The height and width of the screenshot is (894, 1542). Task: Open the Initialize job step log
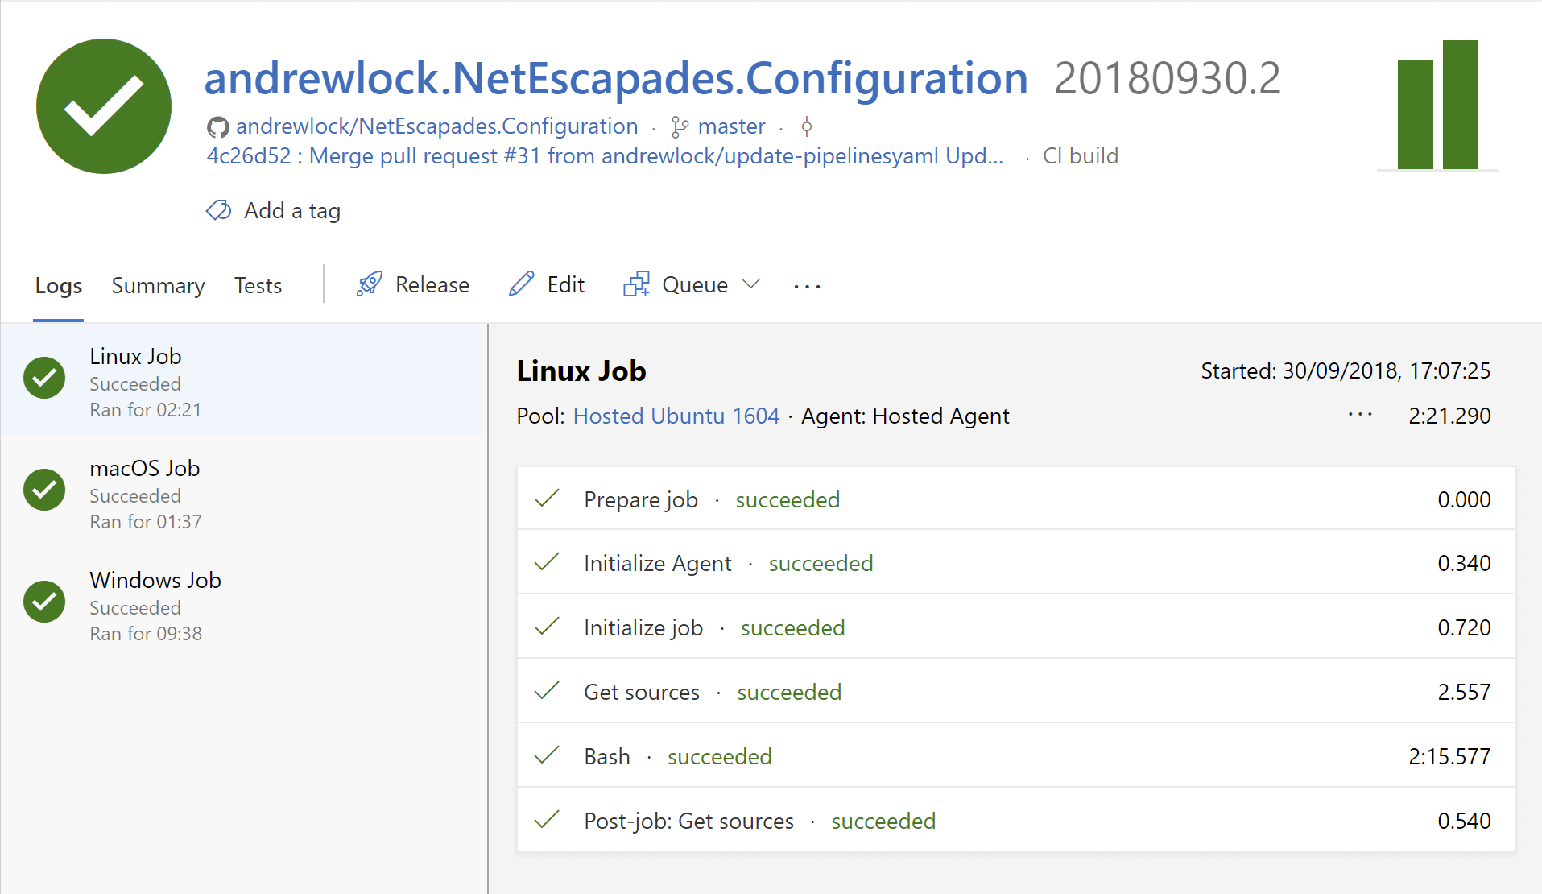click(x=1016, y=627)
